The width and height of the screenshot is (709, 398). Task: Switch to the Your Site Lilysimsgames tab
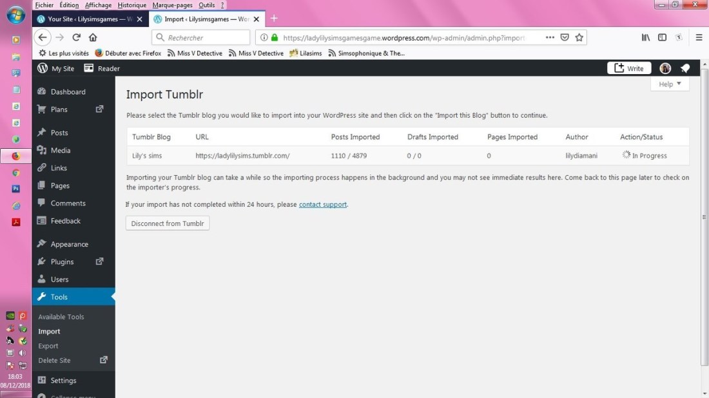pos(86,19)
